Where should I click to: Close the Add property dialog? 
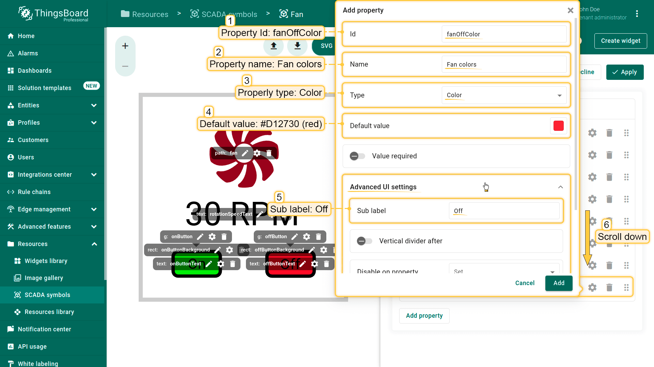click(x=571, y=11)
